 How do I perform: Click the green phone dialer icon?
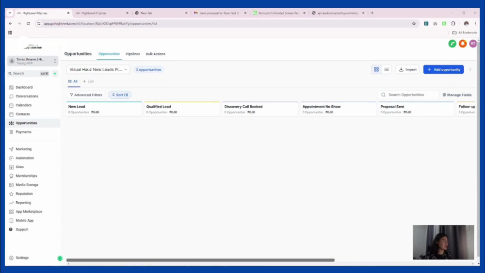pos(452,44)
